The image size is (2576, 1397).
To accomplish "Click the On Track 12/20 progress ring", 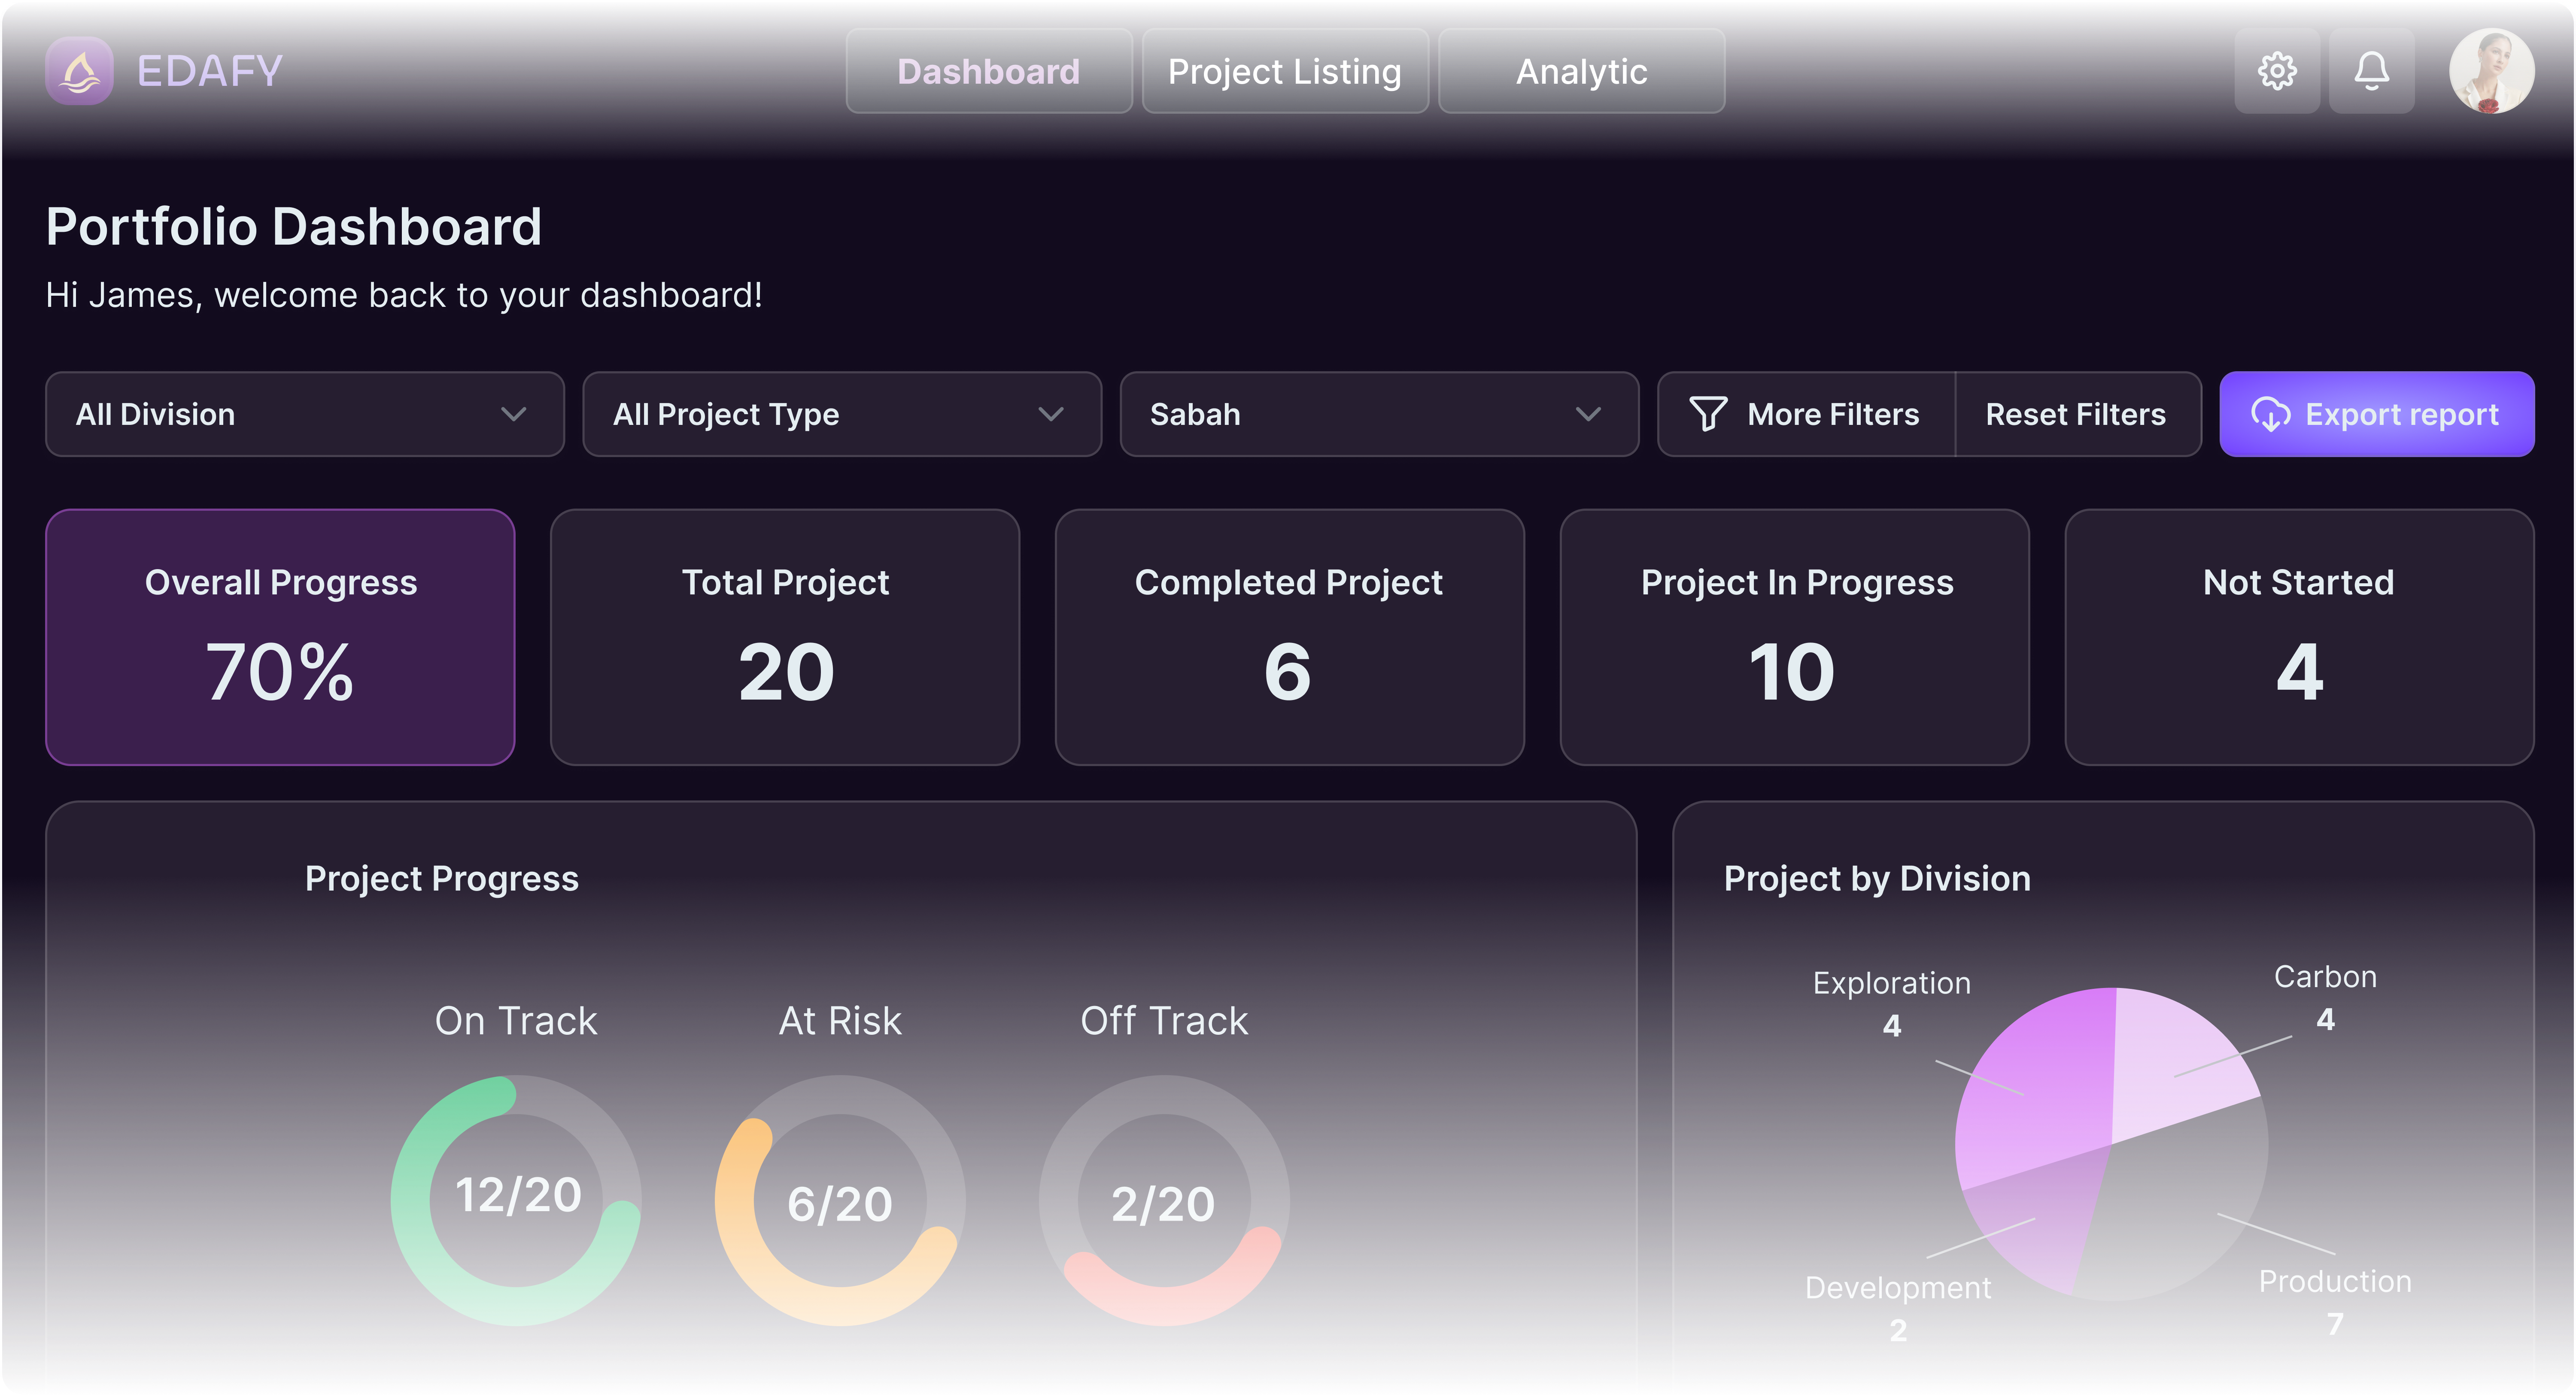I will pyautogui.click(x=516, y=1200).
